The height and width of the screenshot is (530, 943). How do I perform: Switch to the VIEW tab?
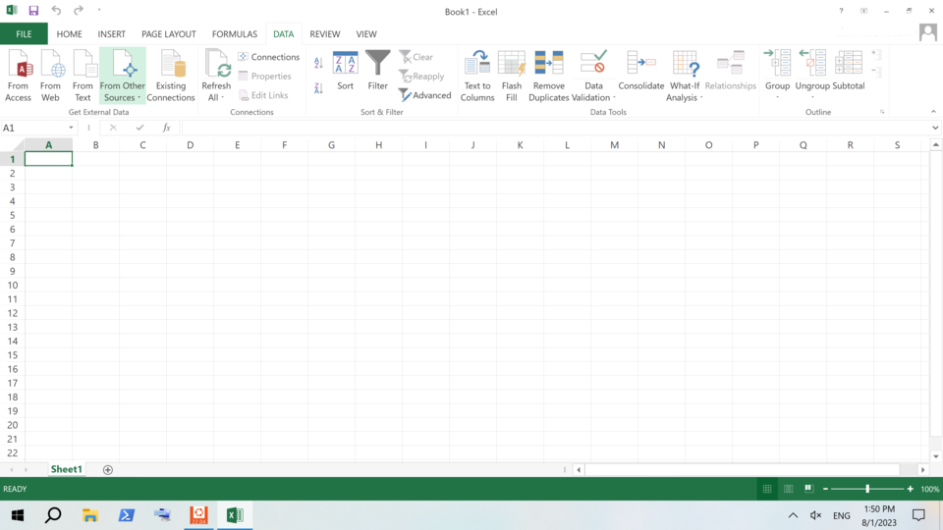tap(366, 33)
